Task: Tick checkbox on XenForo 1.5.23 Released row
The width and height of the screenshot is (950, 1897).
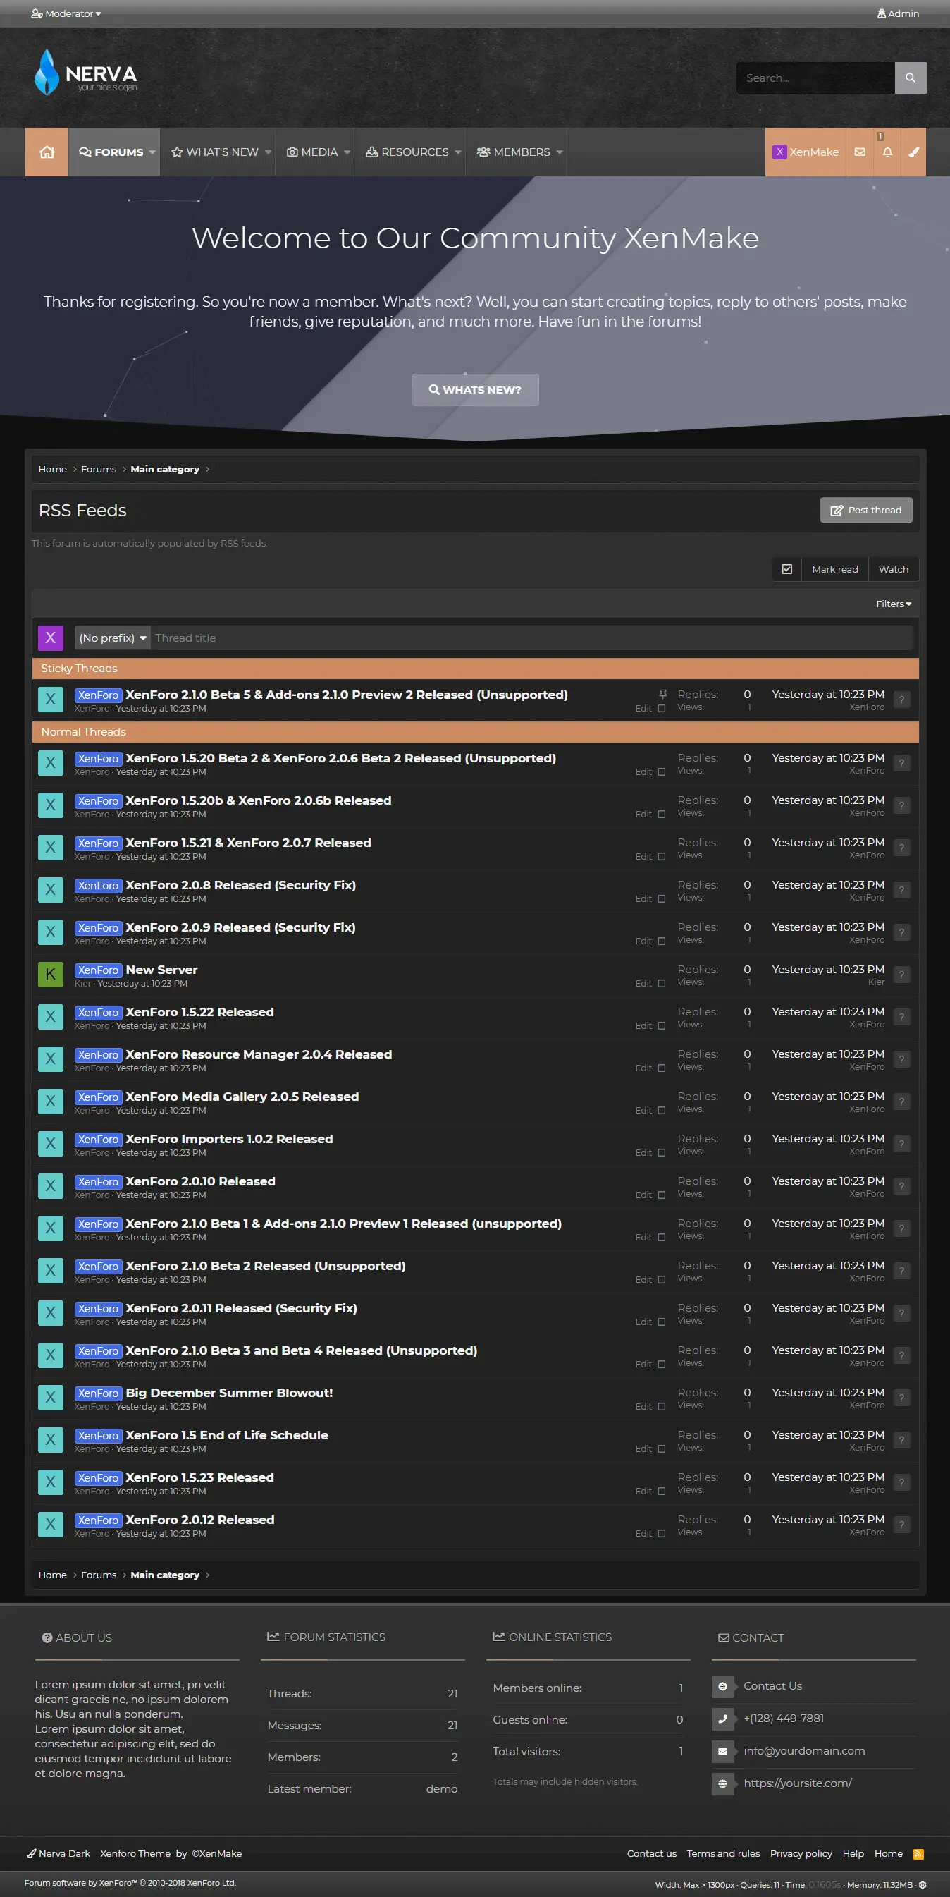Action: click(662, 1491)
